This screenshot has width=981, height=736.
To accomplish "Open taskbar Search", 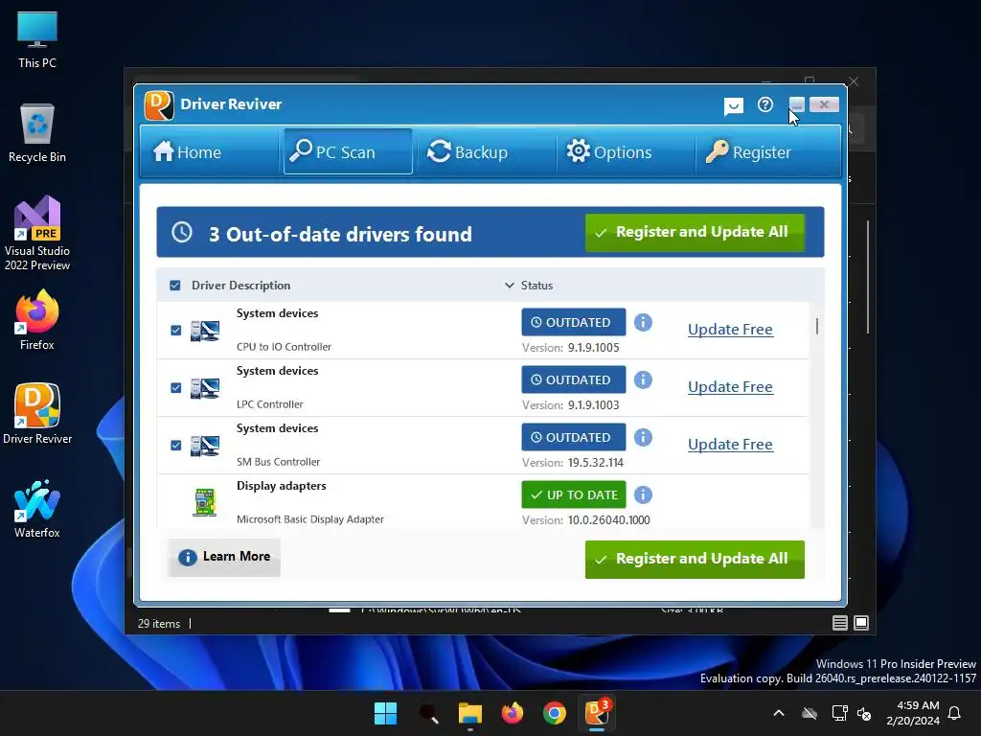I will coord(428,713).
